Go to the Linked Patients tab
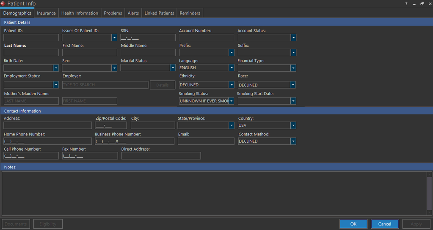Image resolution: width=433 pixels, height=230 pixels. [159, 13]
